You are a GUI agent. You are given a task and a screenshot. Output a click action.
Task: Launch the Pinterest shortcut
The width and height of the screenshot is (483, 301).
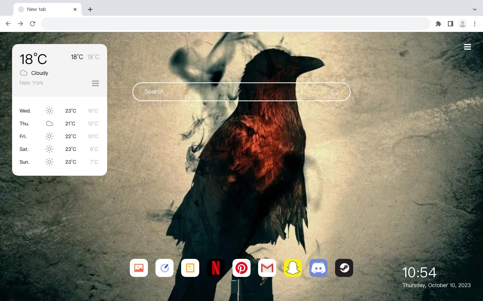click(241, 268)
